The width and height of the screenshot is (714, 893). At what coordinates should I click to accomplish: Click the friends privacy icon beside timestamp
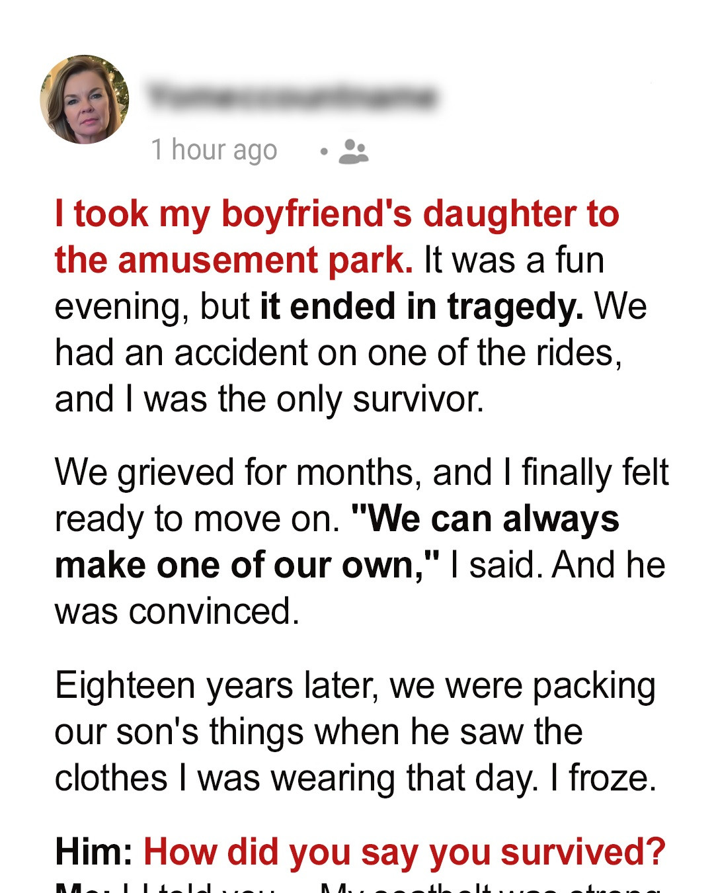click(x=355, y=152)
